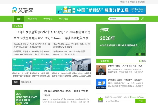Screen dimensions: 158x105
Task: Click the iRCenter 智库分析工具 banner
Action: (101, 10)
